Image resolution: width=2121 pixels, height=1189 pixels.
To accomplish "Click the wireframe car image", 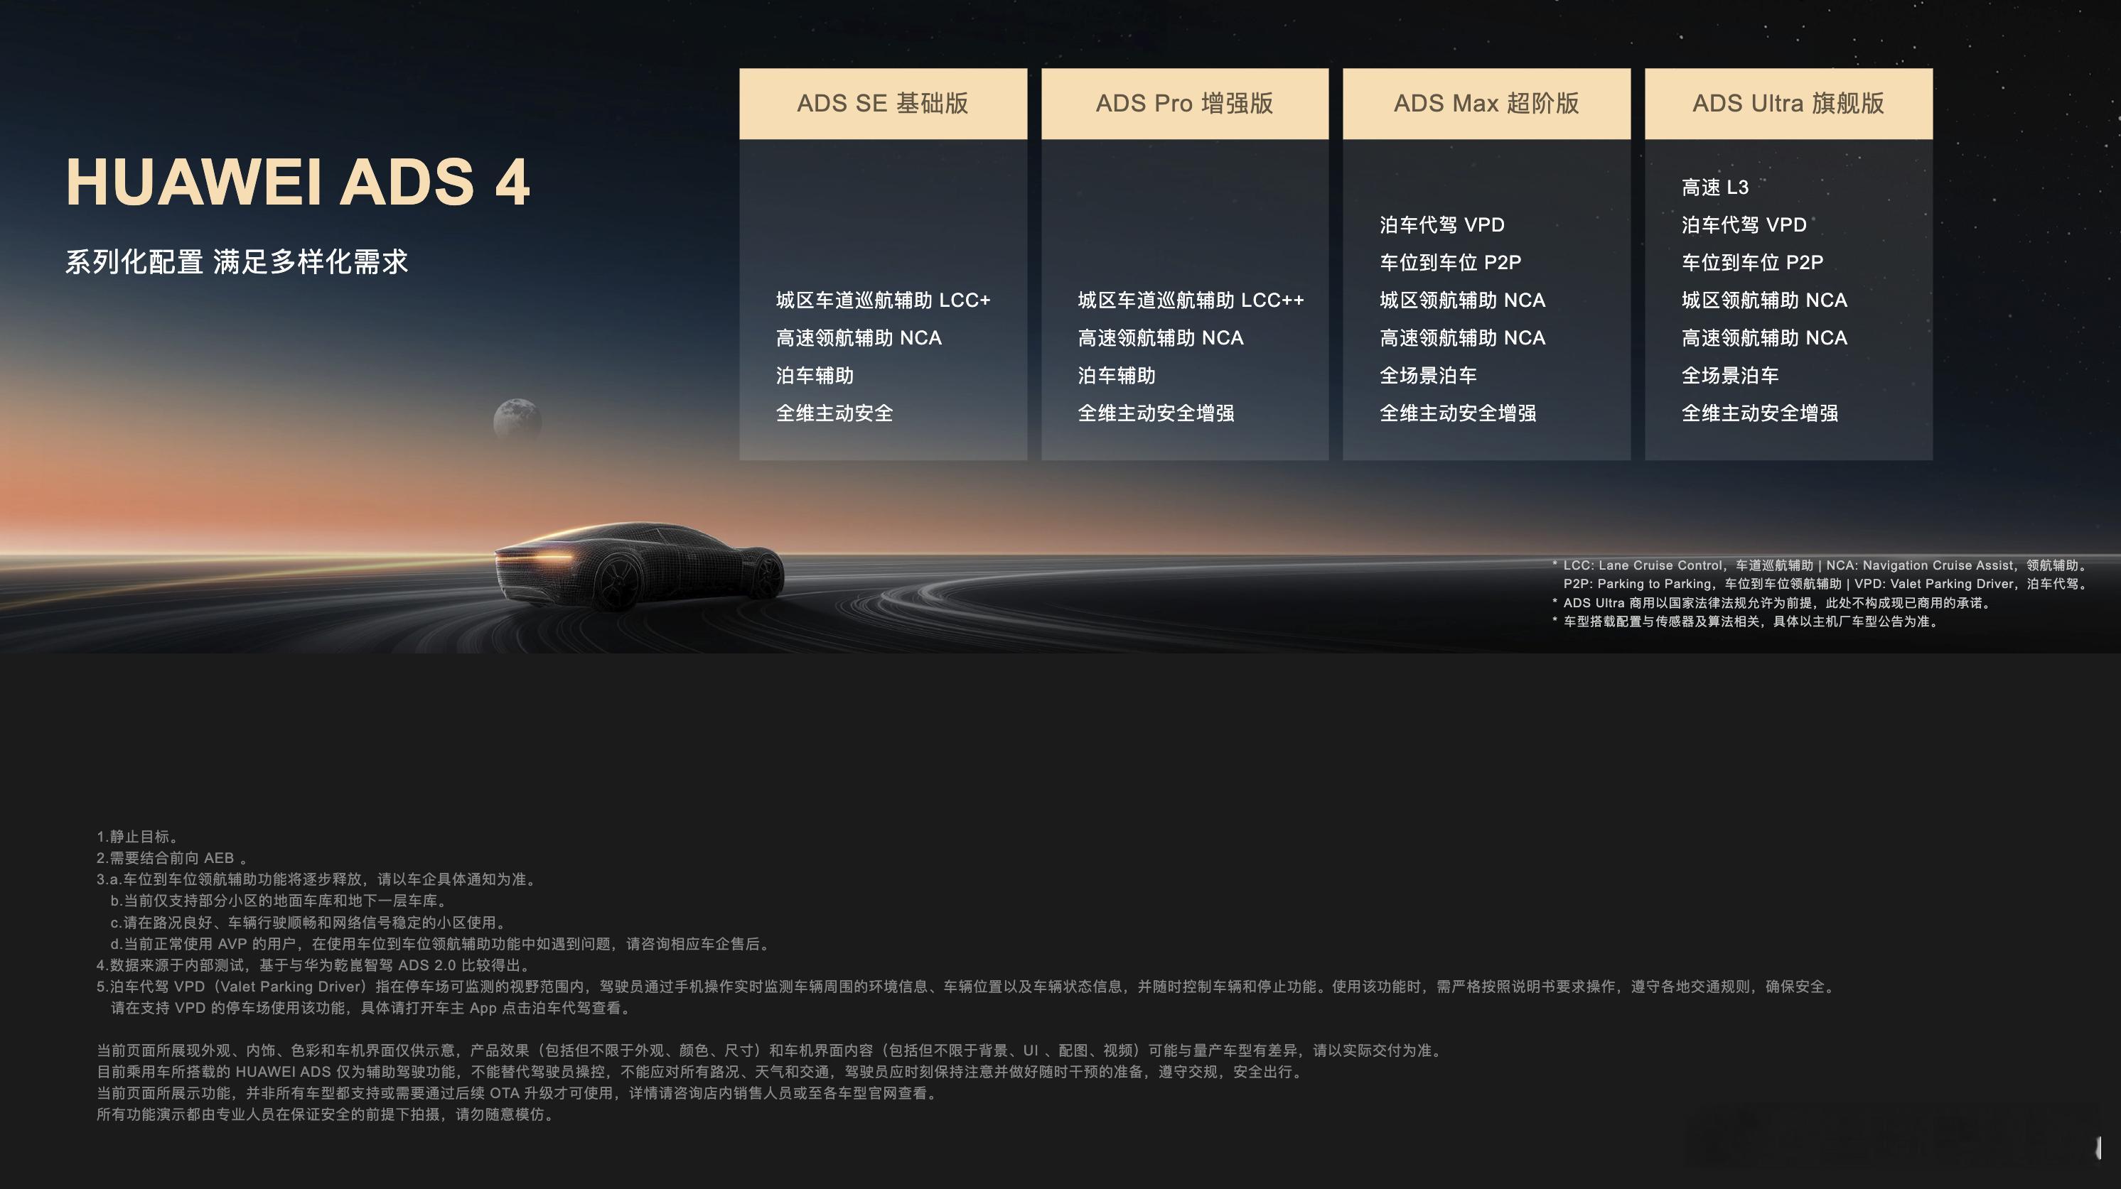I will pyautogui.click(x=639, y=565).
